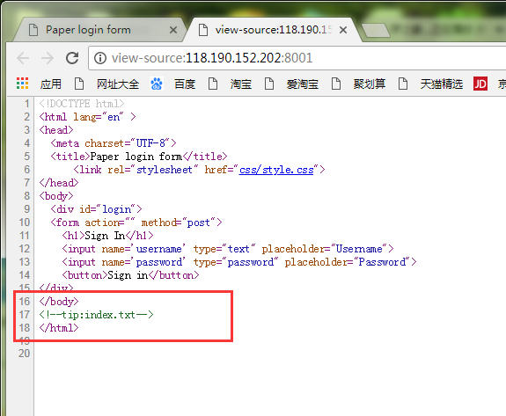Screen dimensions: 506x416
Task: Open a new tab button
Action: 376,30
